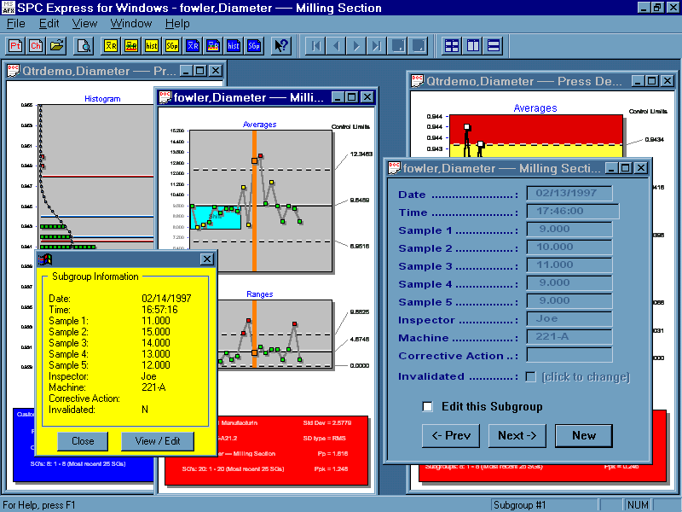The height and width of the screenshot is (512, 682).
Task: Close the Subgroup Information popup via Close
Action: pyautogui.click(x=83, y=441)
